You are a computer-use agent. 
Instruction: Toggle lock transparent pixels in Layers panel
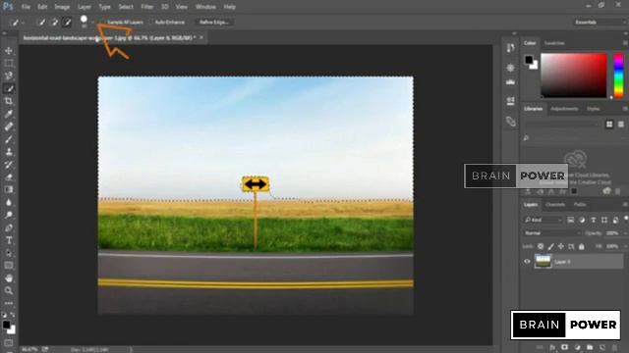(x=541, y=246)
